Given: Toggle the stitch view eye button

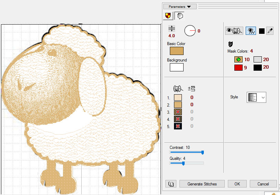Looking at the screenshot, I should 251,31.
